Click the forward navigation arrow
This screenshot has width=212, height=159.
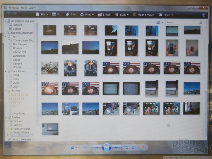coord(15,14)
